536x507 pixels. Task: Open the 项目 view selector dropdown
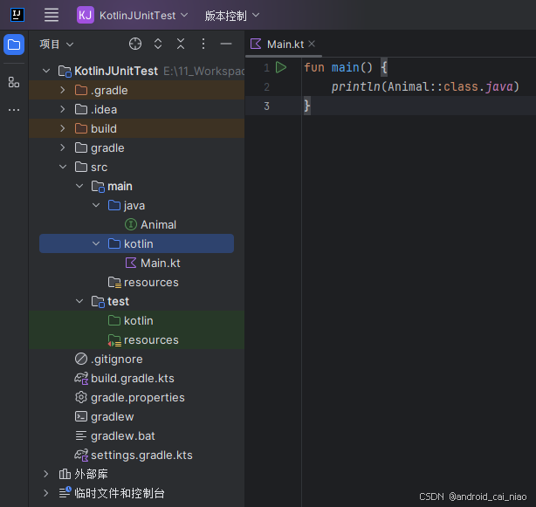(x=57, y=44)
